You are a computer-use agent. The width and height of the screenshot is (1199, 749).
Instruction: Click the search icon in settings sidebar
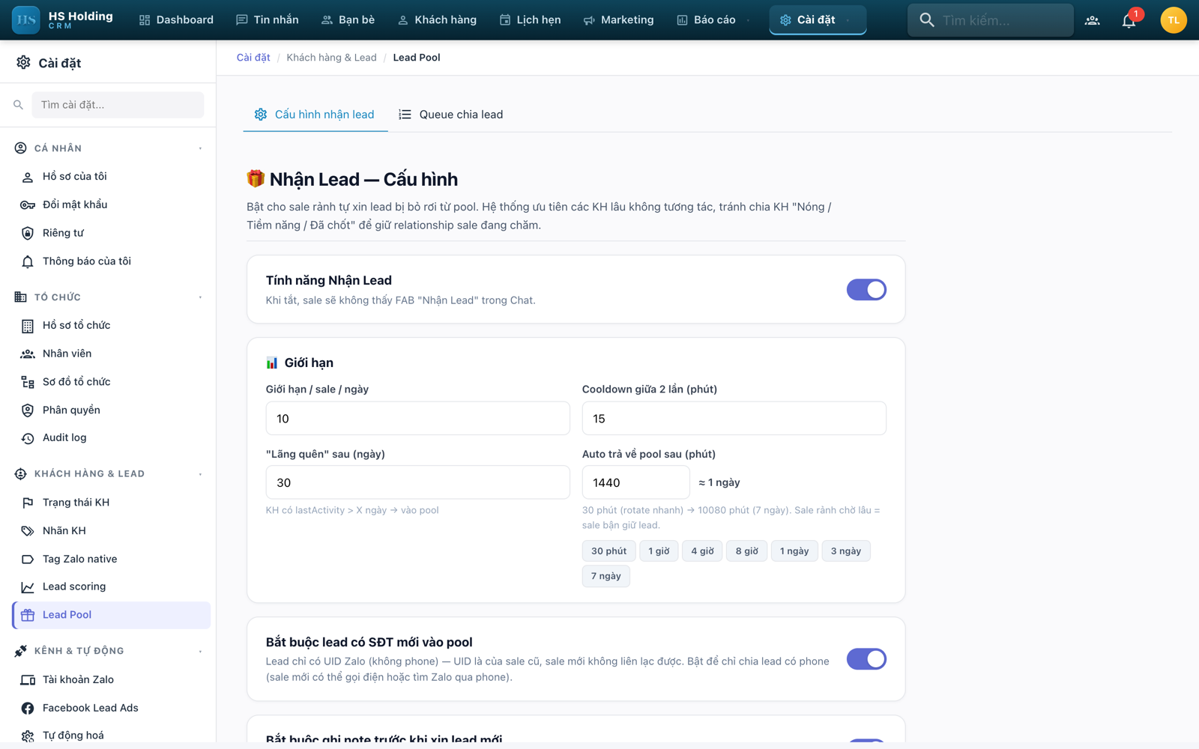pyautogui.click(x=18, y=105)
